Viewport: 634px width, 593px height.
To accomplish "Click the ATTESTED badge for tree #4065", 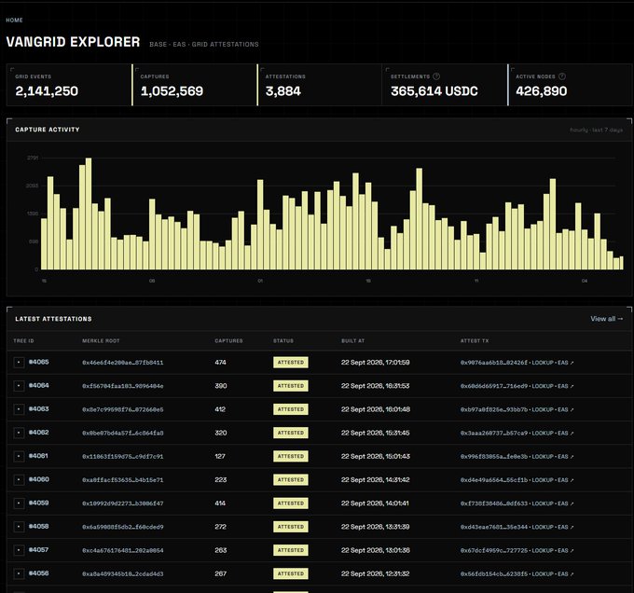I will (291, 363).
